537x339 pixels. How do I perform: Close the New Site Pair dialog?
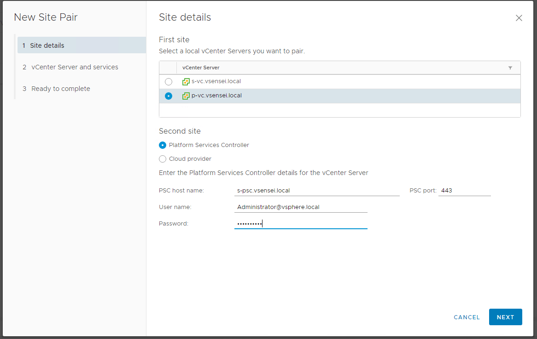519,18
